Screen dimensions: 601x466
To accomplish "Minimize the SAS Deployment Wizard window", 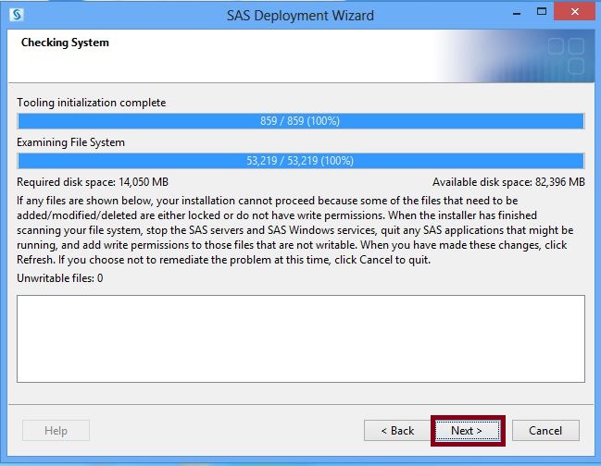I will tap(517, 13).
